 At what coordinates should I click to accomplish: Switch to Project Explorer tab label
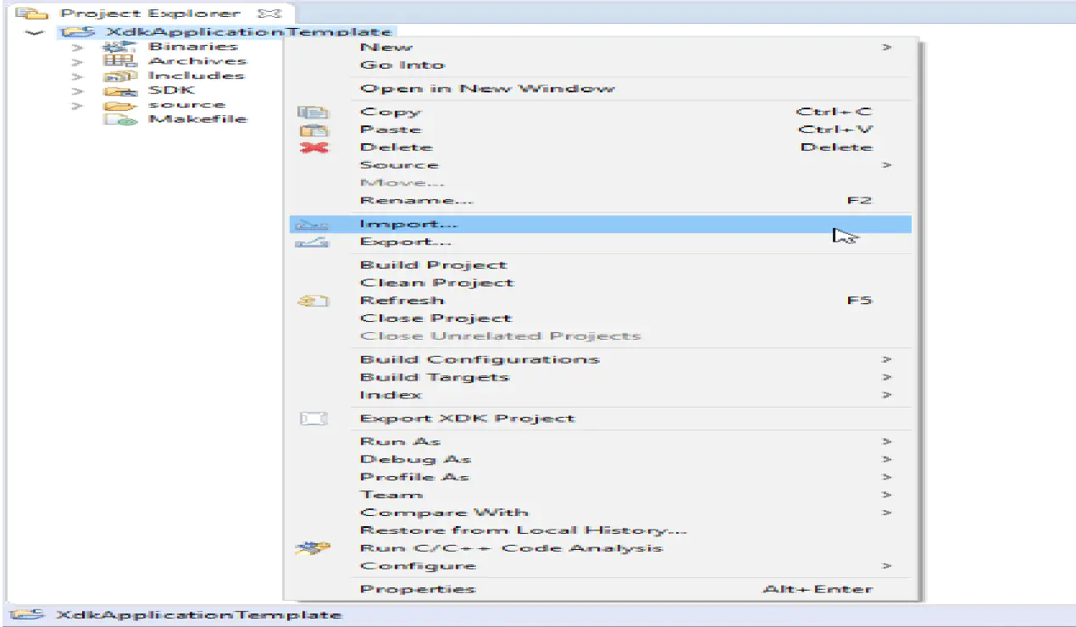click(150, 14)
